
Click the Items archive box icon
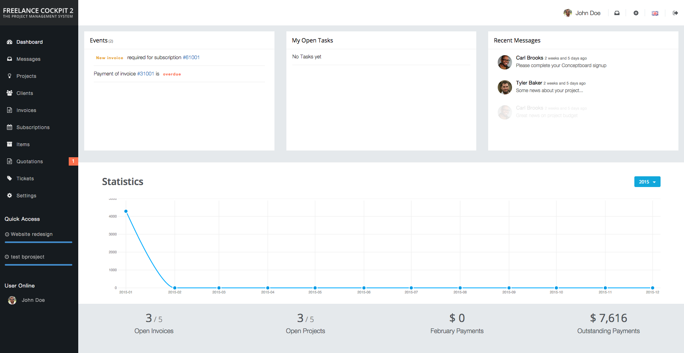click(x=10, y=144)
